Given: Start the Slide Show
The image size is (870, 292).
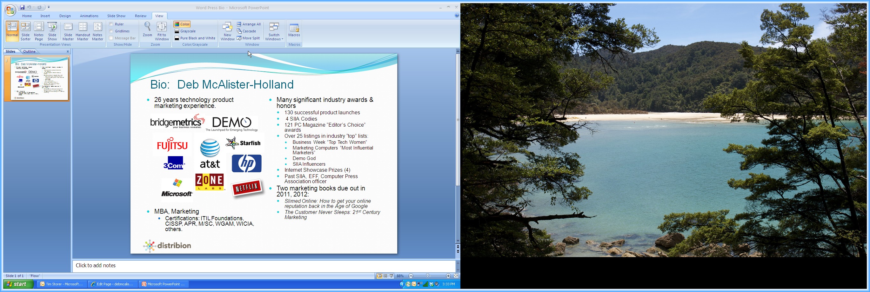Looking at the screenshot, I should [52, 31].
